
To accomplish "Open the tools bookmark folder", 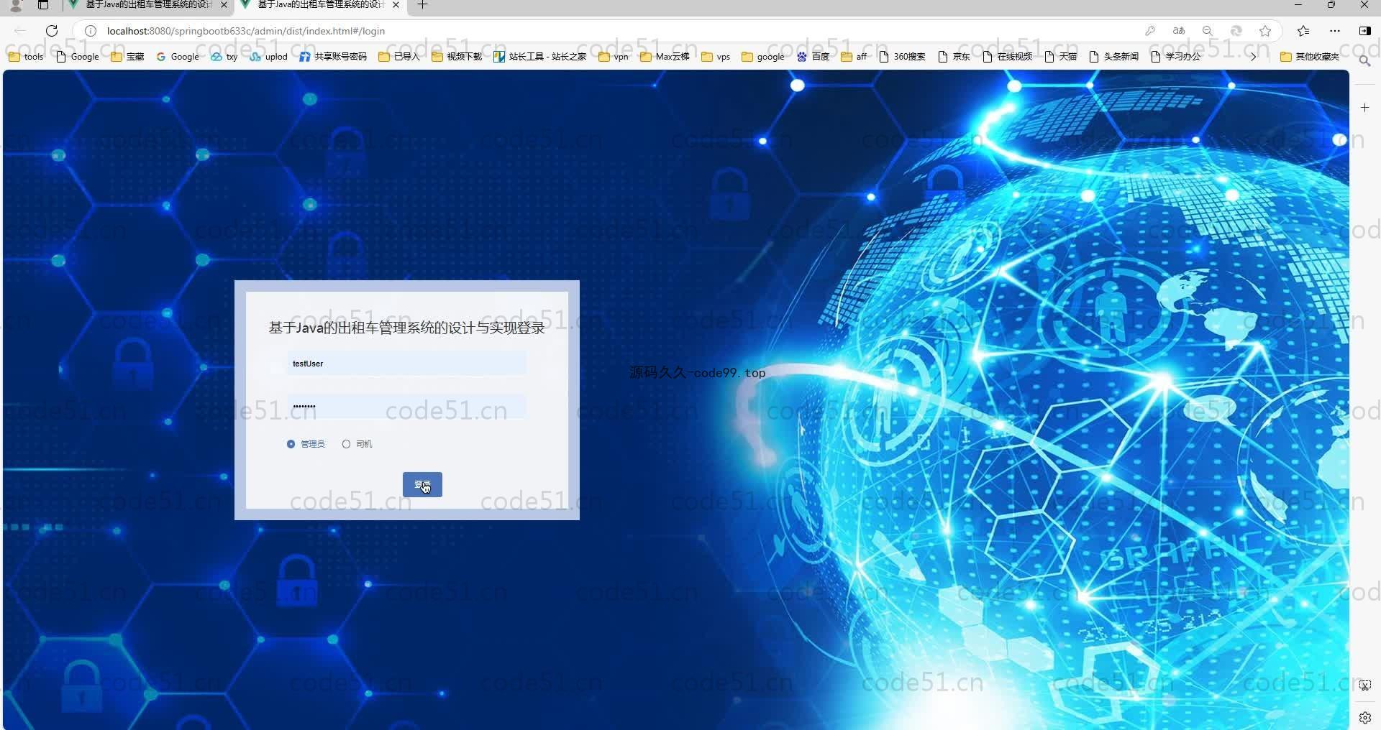I will tap(26, 57).
